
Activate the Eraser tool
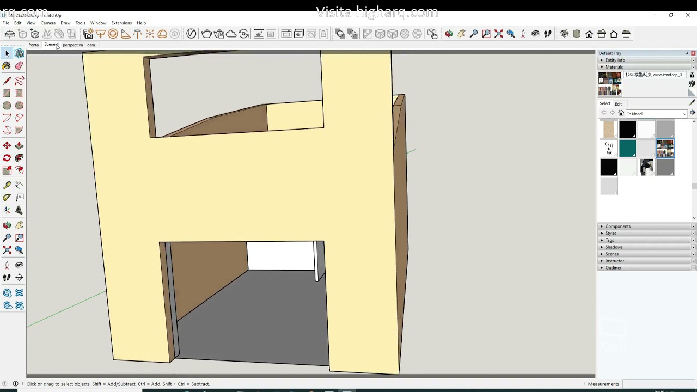(19, 66)
